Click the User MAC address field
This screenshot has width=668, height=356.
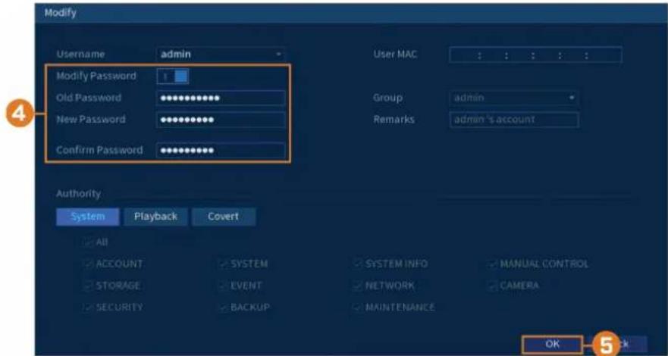(x=535, y=55)
